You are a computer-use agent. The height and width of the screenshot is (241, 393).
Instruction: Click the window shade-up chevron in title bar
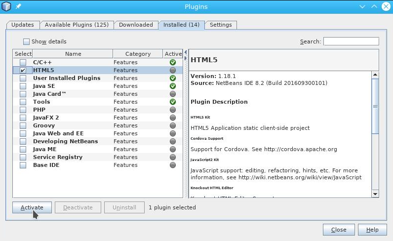(x=374, y=6)
